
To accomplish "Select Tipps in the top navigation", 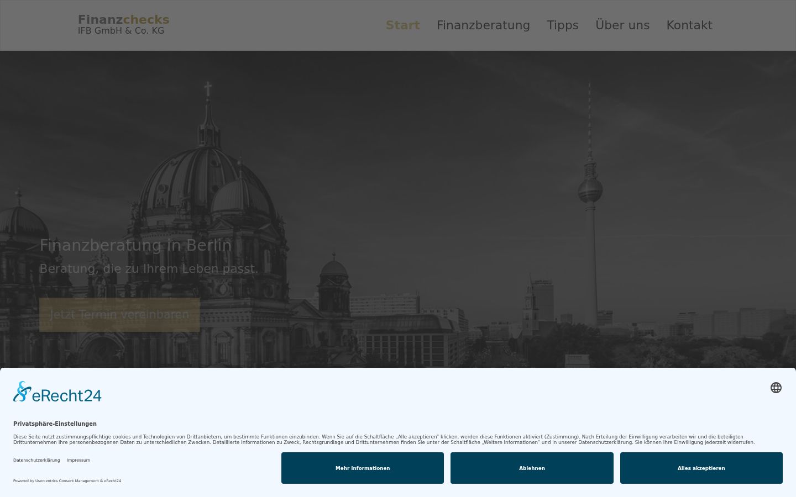I will [563, 25].
